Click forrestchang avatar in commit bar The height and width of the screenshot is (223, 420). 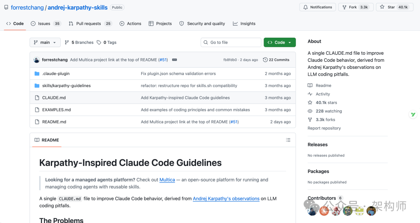click(37, 60)
